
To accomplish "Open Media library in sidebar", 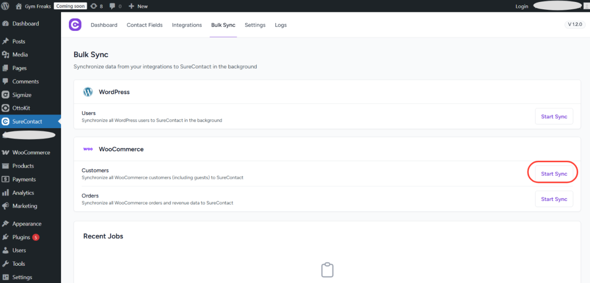I will [20, 55].
